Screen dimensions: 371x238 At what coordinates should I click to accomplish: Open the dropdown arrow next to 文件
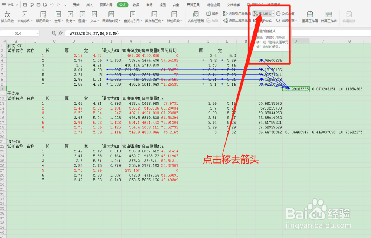tap(17, 5)
